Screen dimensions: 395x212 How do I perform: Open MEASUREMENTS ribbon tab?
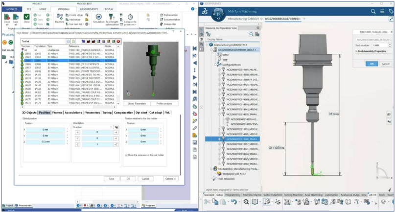(x=89, y=9)
